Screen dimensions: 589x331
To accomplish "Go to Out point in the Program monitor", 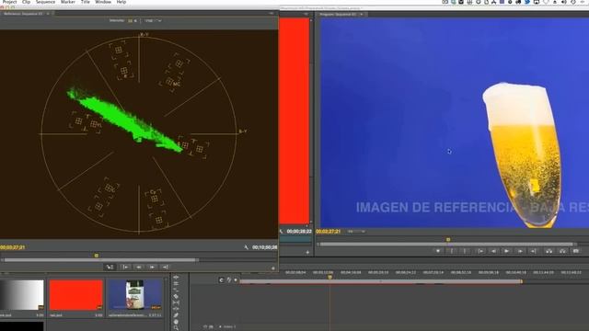I will tap(534, 251).
